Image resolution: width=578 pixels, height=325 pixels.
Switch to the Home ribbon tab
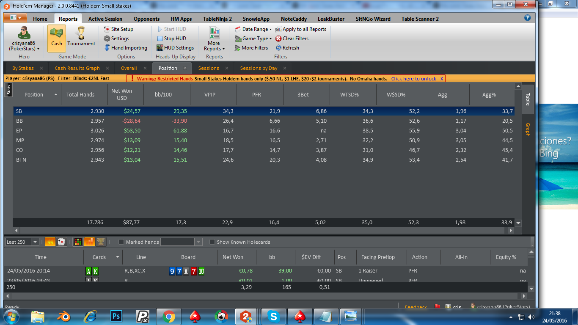pos(40,19)
